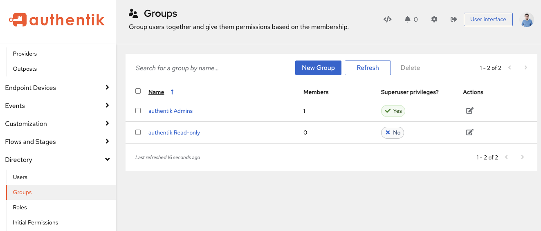Edit the authentik Read-only group
The width and height of the screenshot is (541, 231).
(469, 132)
